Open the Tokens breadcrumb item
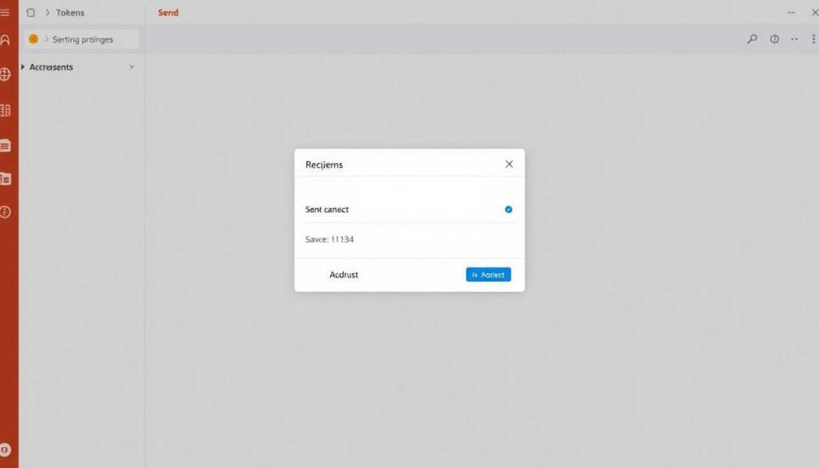 (70, 13)
